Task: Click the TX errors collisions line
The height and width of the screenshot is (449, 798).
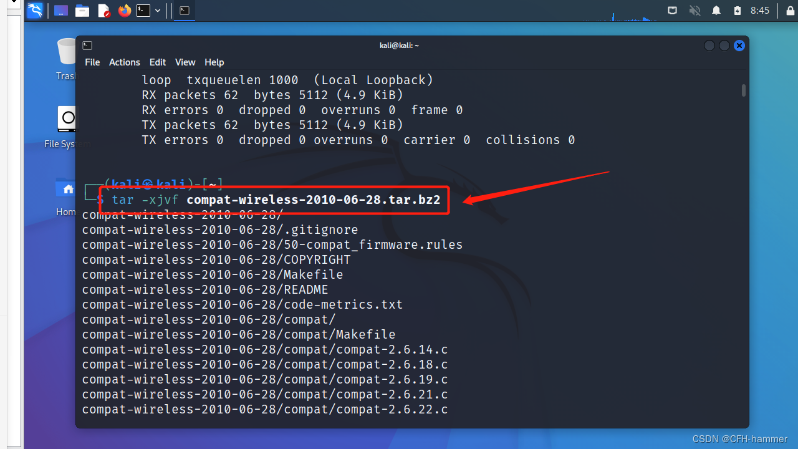Action: coord(358,140)
